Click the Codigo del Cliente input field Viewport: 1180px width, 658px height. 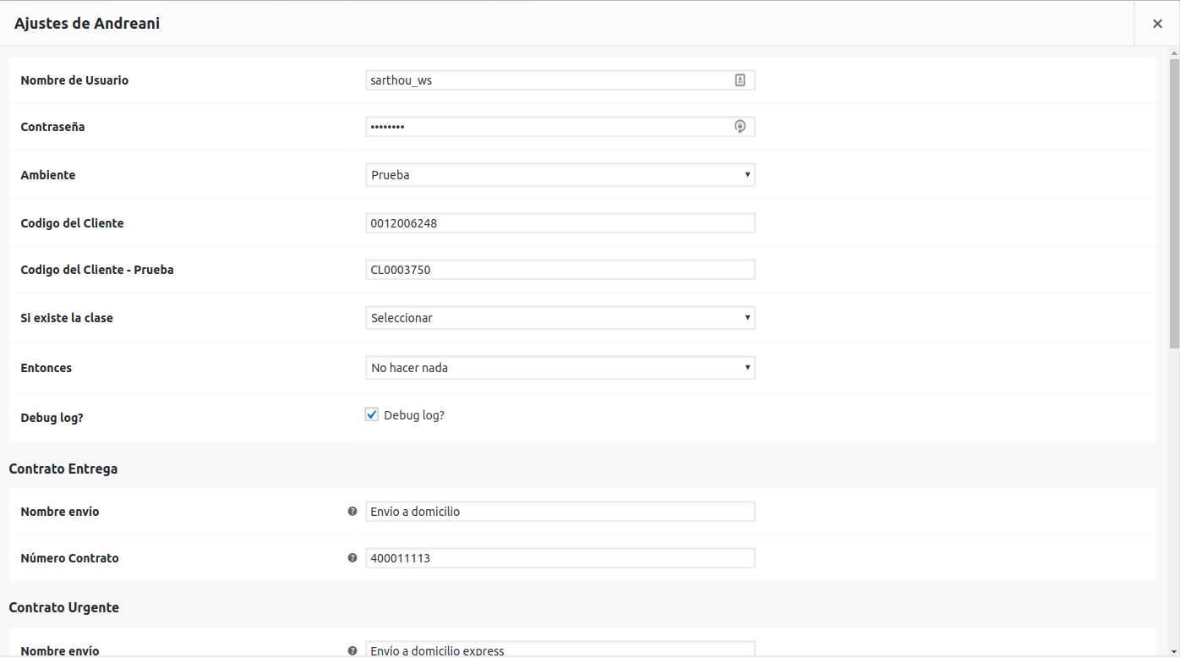(560, 223)
